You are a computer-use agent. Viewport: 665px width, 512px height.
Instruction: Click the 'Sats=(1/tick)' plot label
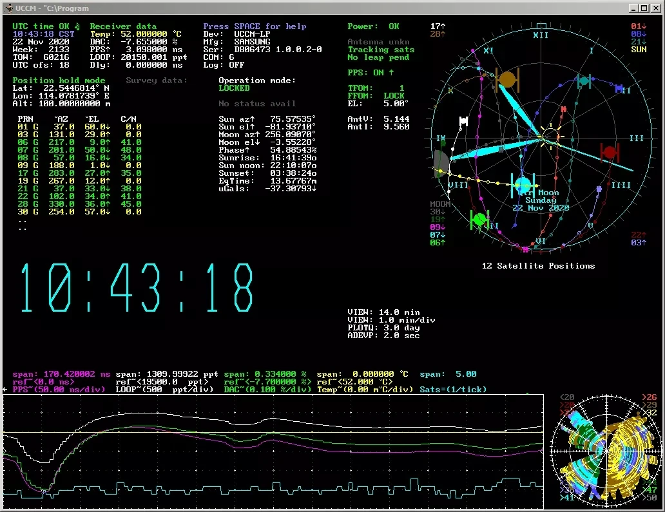coord(453,389)
